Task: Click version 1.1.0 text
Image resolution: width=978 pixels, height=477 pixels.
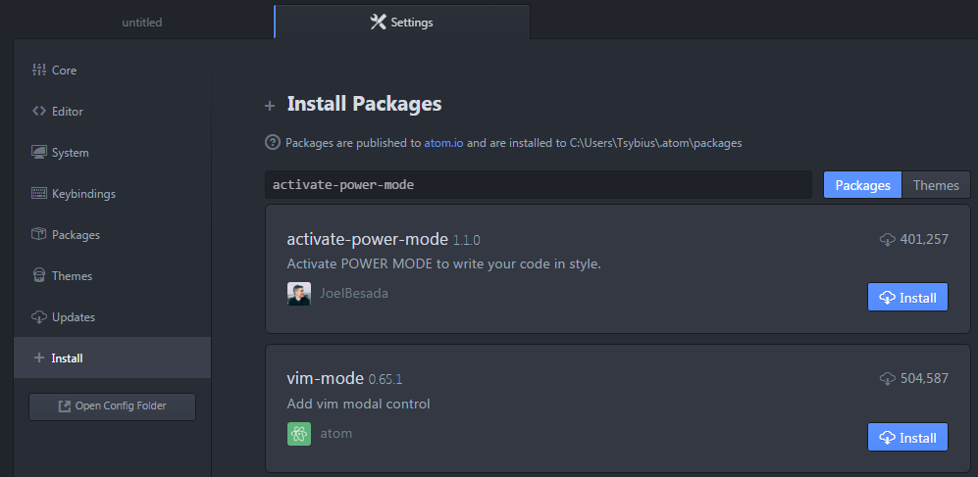Action: [x=467, y=240]
